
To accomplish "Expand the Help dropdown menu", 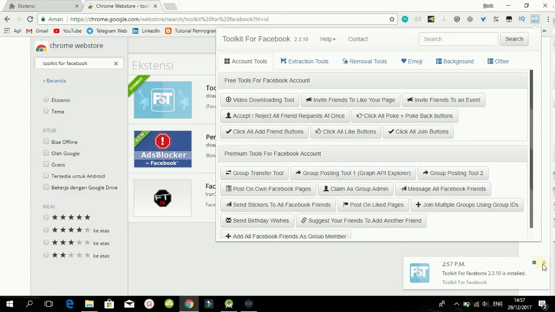I will click(x=328, y=39).
